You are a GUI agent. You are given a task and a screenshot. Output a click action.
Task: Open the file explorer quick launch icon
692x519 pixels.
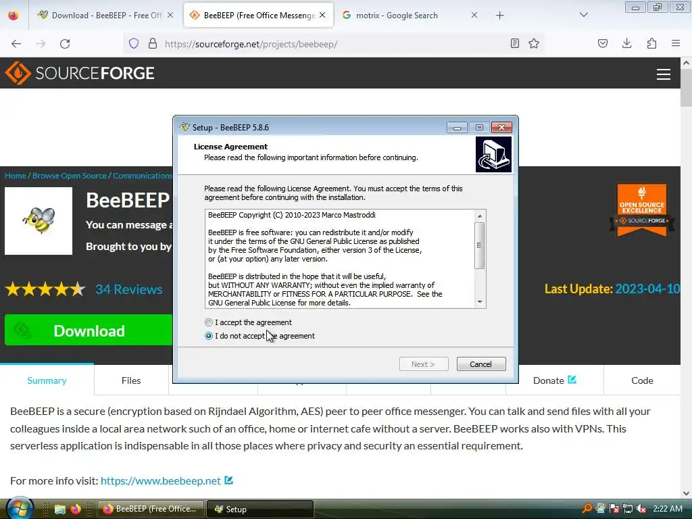pos(60,509)
